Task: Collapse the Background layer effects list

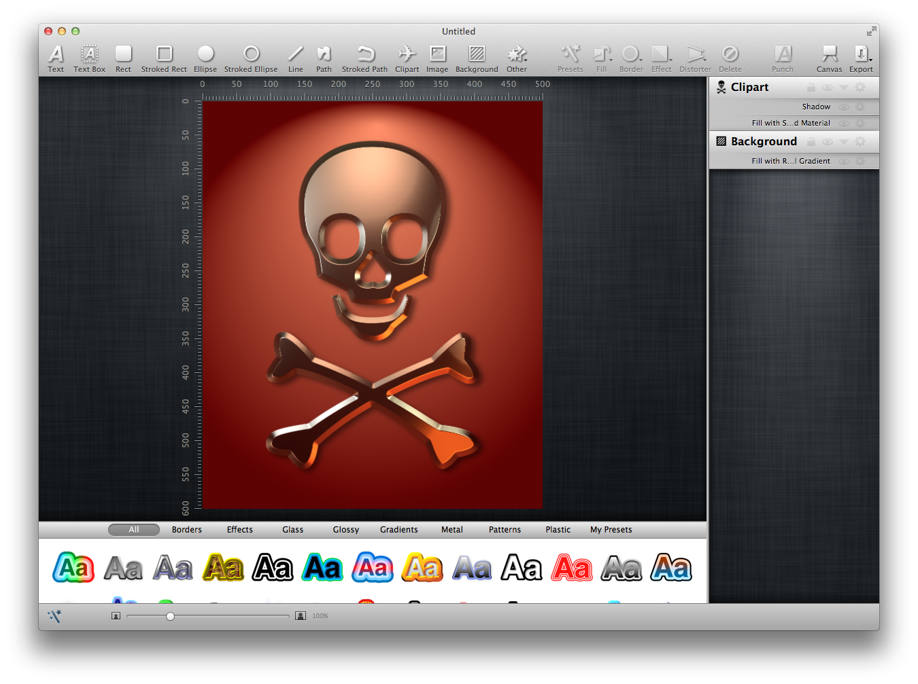Action: (x=844, y=142)
